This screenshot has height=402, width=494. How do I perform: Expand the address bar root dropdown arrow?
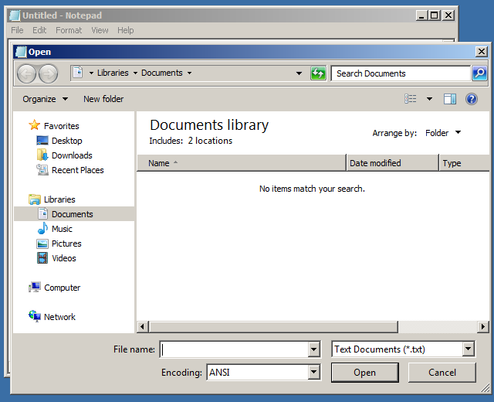(91, 73)
